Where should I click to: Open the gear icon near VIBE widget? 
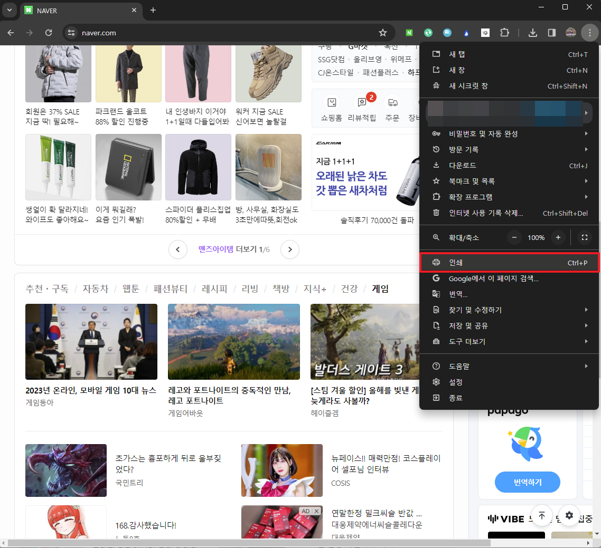pyautogui.click(x=569, y=515)
